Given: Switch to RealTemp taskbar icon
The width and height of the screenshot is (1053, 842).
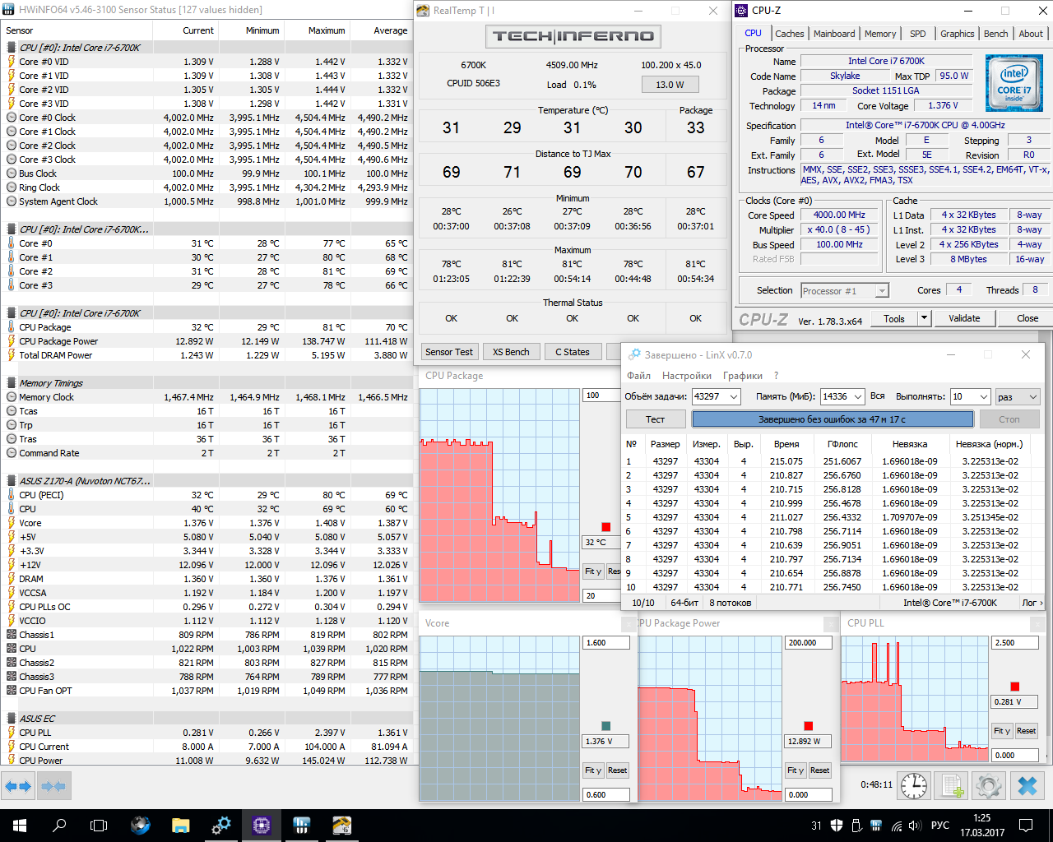Looking at the screenshot, I should 342,826.
